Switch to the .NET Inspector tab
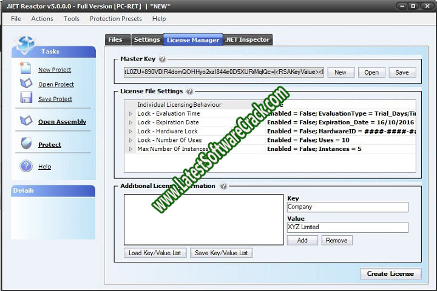Image resolution: width=437 pixels, height=291 pixels. click(248, 40)
